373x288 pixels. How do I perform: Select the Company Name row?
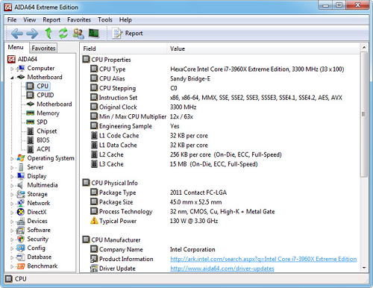point(220,249)
